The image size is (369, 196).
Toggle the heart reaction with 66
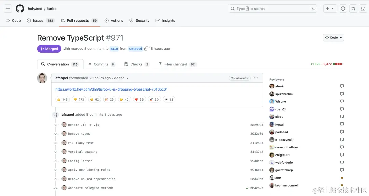139,99
